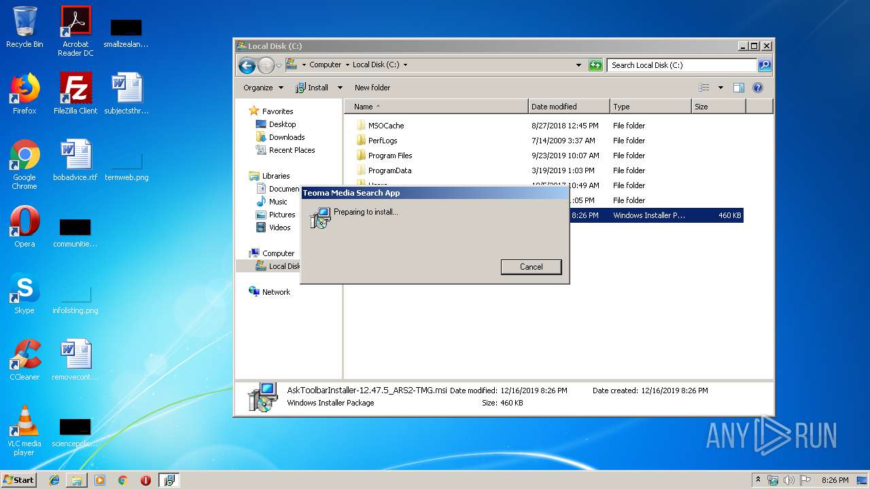Open the Recycle Bin desktop icon
The width and height of the screenshot is (870, 489).
pos(24,27)
